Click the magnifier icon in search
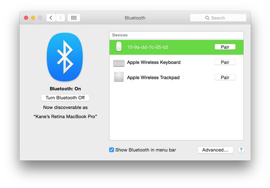This screenshot has height=188, width=270. 207,18
